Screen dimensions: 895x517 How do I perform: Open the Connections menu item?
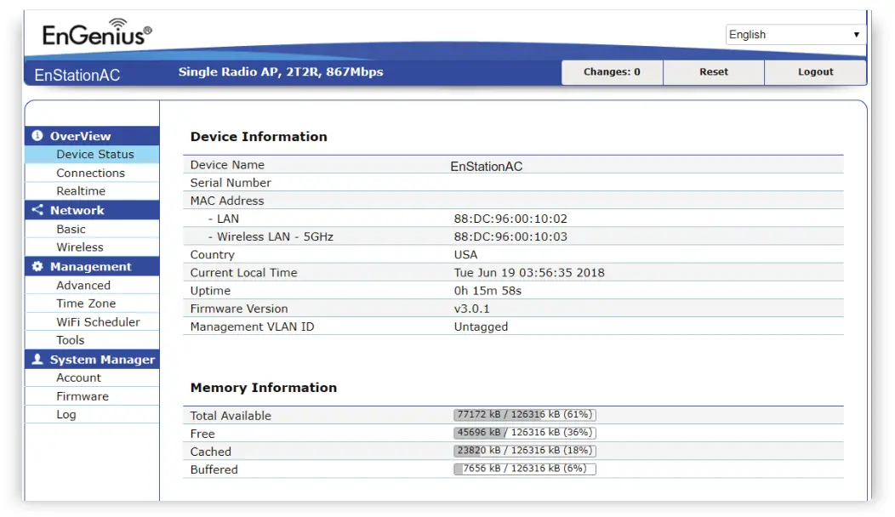coord(90,173)
